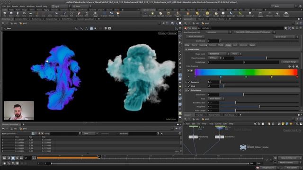Select the RENDER_Billowy_Smoke node in network

tap(243, 147)
